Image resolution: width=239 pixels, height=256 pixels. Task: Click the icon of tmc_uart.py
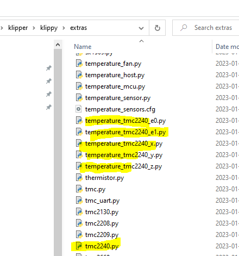click(79, 201)
